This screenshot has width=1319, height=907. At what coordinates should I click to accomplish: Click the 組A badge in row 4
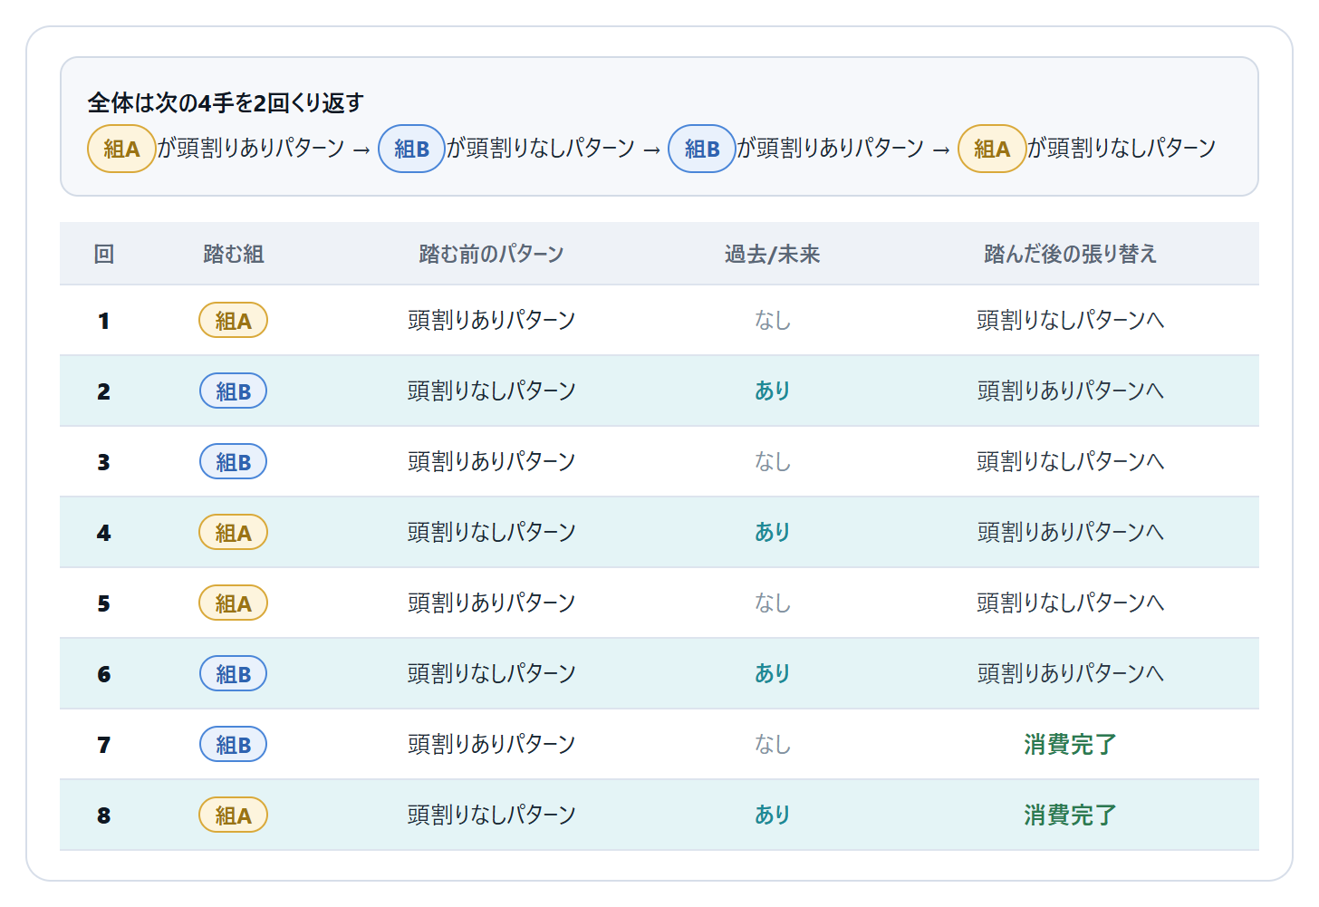tap(233, 532)
